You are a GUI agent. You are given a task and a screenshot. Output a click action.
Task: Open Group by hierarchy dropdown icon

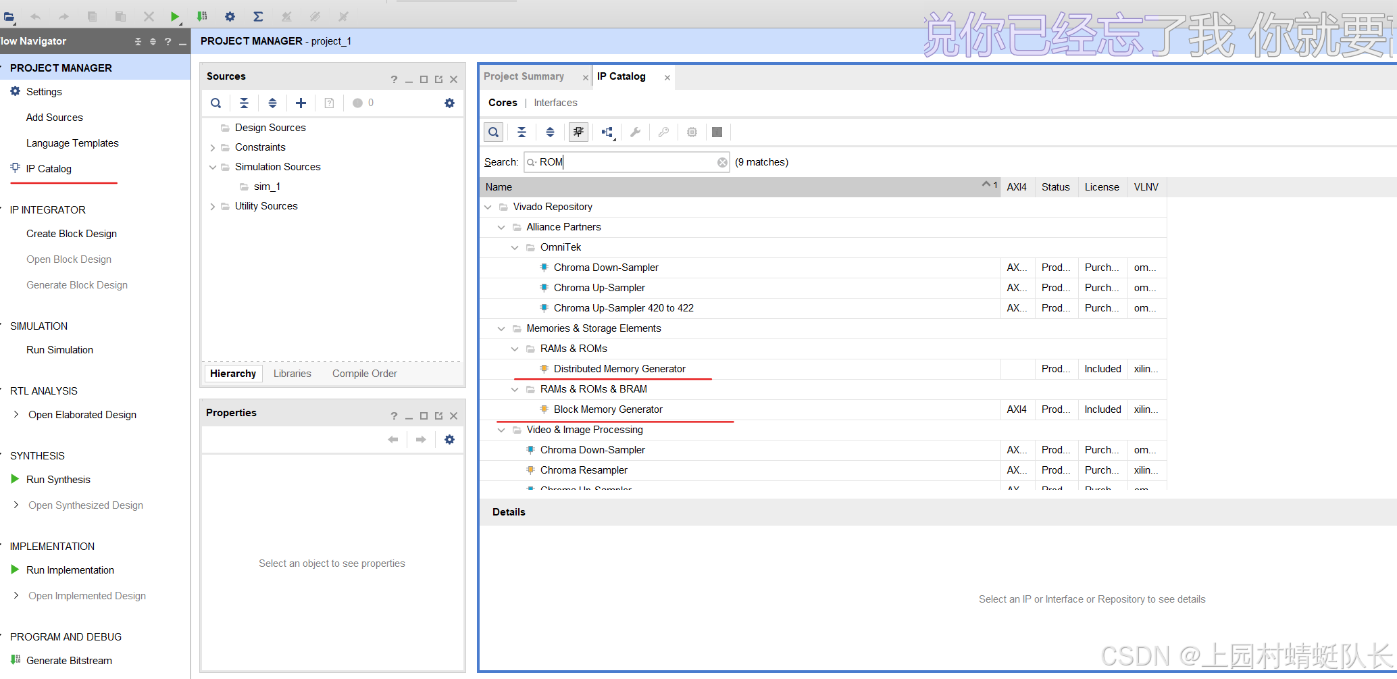608,132
